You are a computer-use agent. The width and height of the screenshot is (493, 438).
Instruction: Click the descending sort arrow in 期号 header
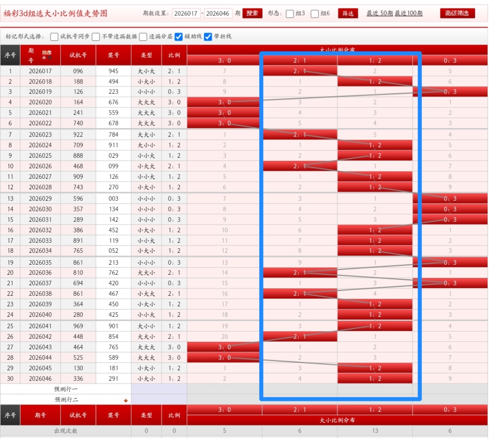point(49,57)
